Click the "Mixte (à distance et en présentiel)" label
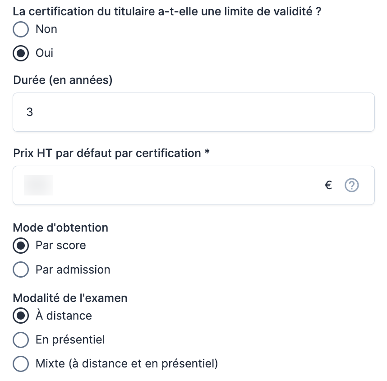Viewport: 387px width, 381px height. point(127,363)
